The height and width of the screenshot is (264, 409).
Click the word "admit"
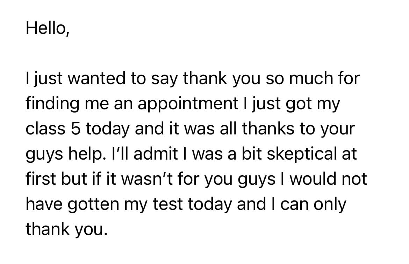tap(156, 154)
